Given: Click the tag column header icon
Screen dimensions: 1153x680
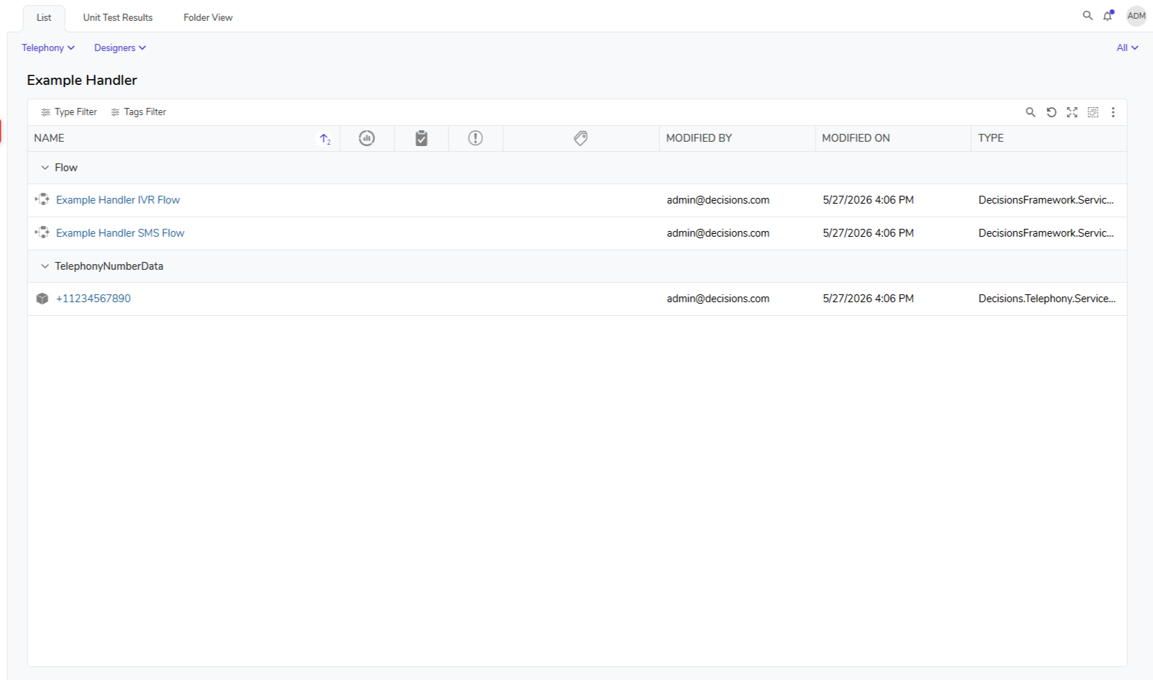Looking at the screenshot, I should [581, 138].
